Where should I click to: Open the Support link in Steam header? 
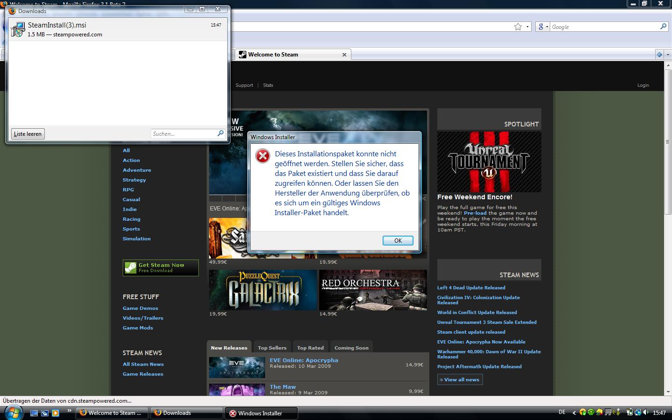point(244,85)
